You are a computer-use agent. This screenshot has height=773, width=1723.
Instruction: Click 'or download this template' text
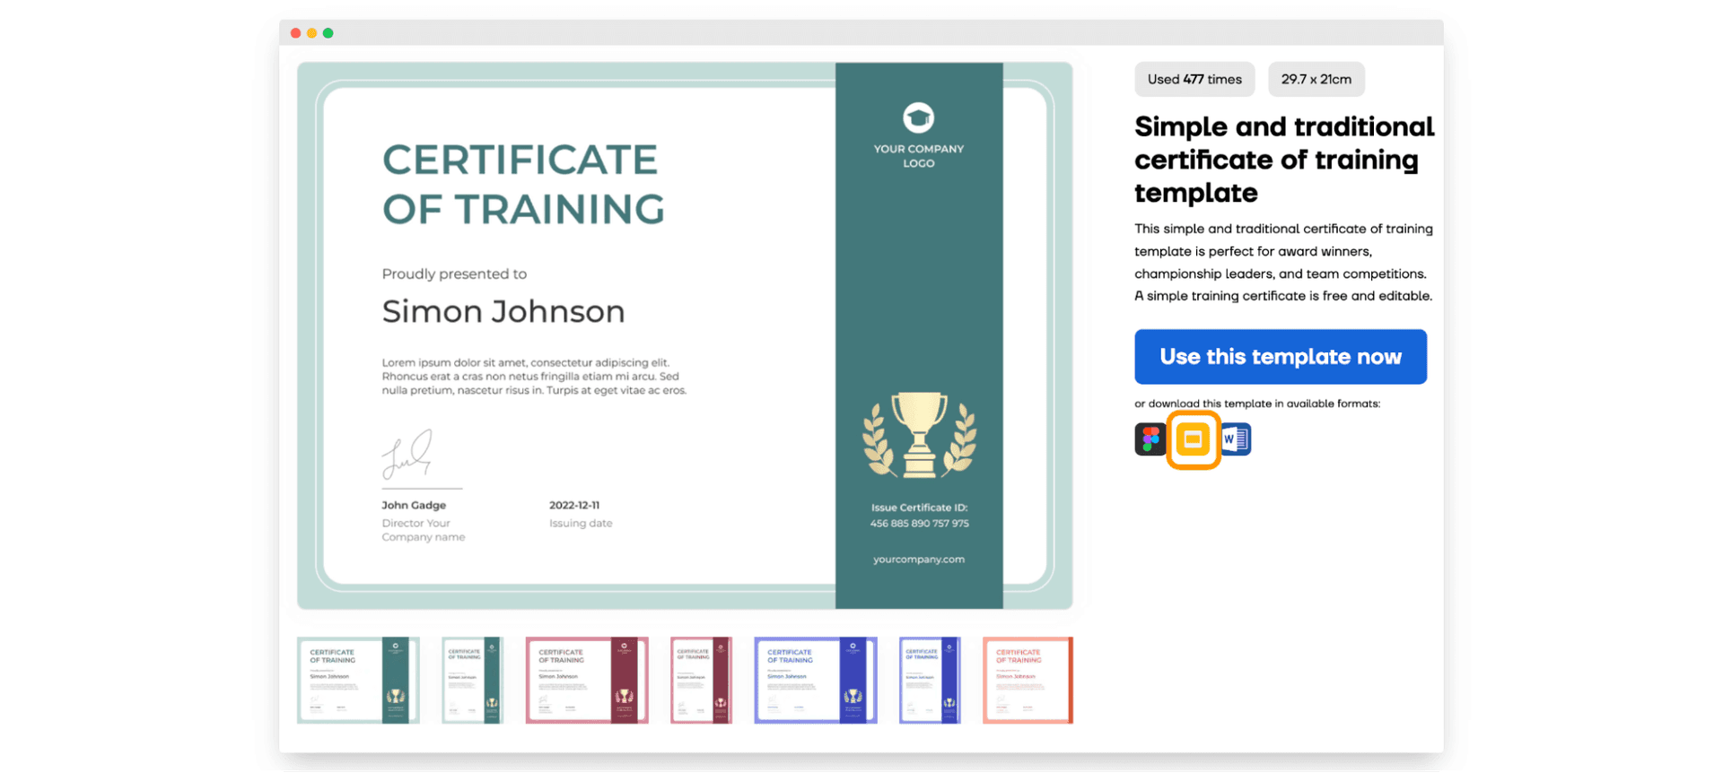coord(1256,404)
